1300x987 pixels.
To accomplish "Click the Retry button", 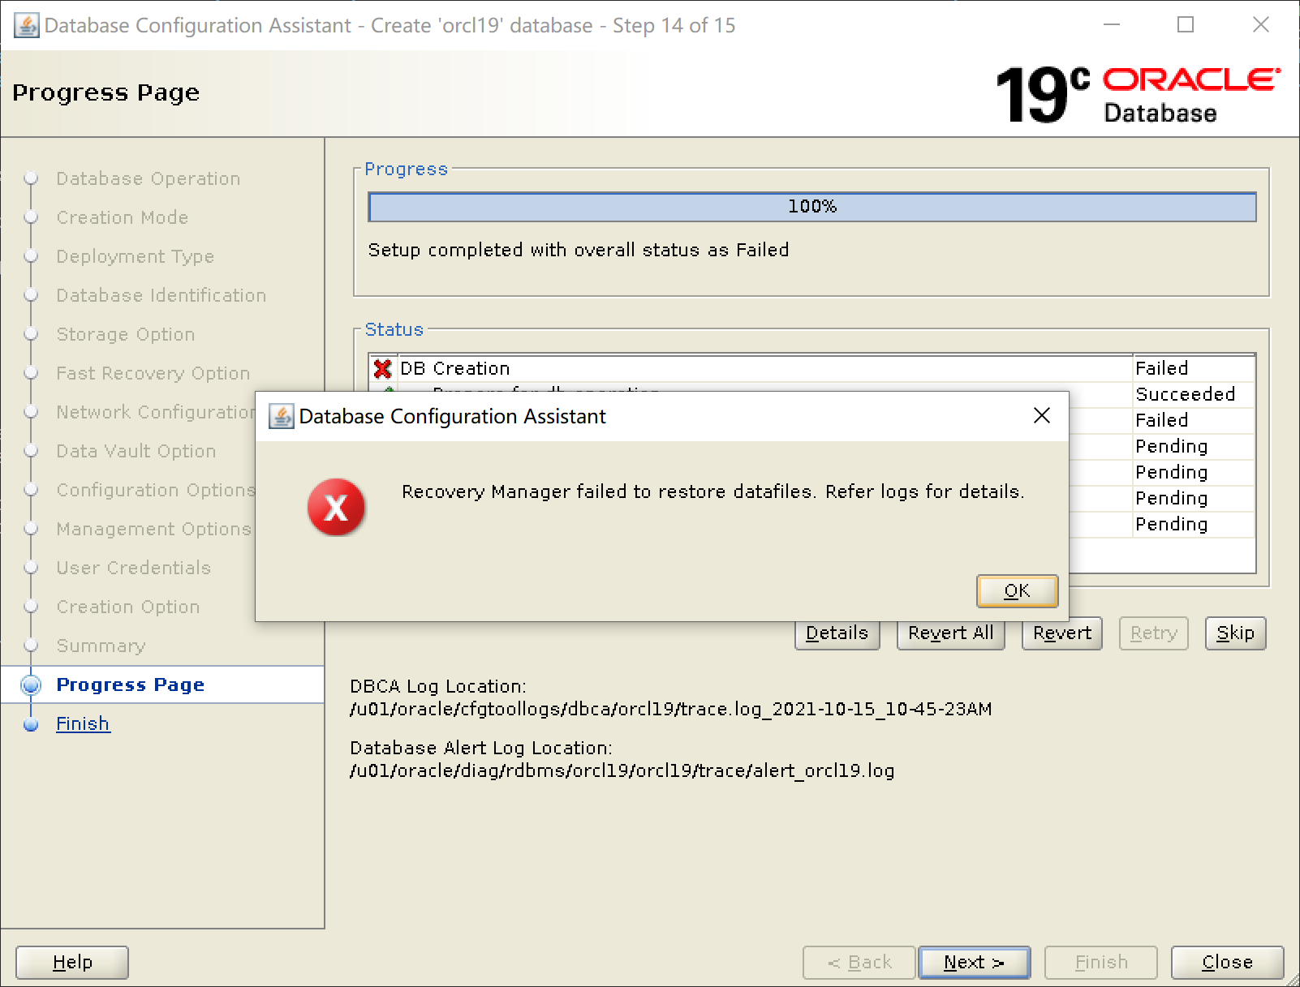I will pyautogui.click(x=1153, y=633).
